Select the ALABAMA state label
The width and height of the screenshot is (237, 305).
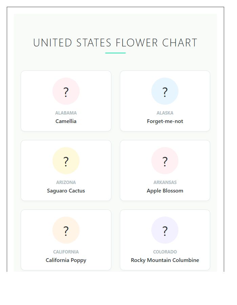tap(66, 113)
